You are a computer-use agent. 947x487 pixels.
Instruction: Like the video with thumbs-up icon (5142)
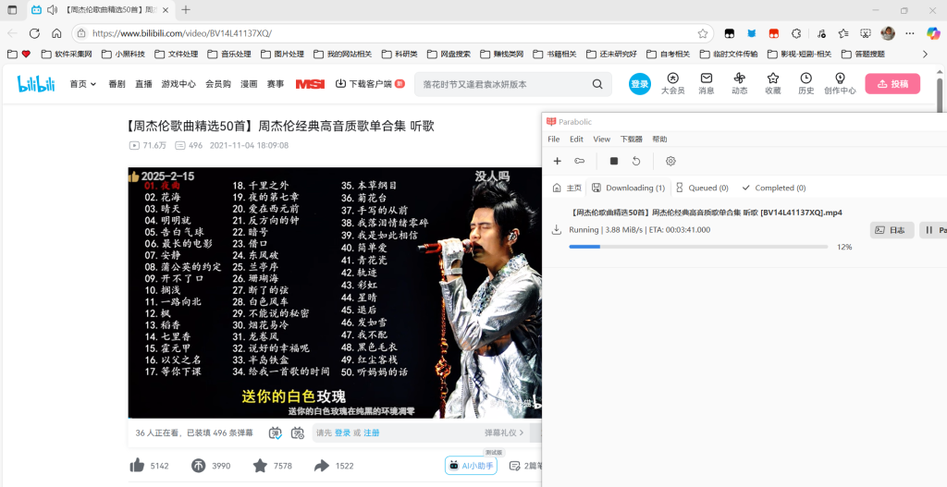(137, 465)
